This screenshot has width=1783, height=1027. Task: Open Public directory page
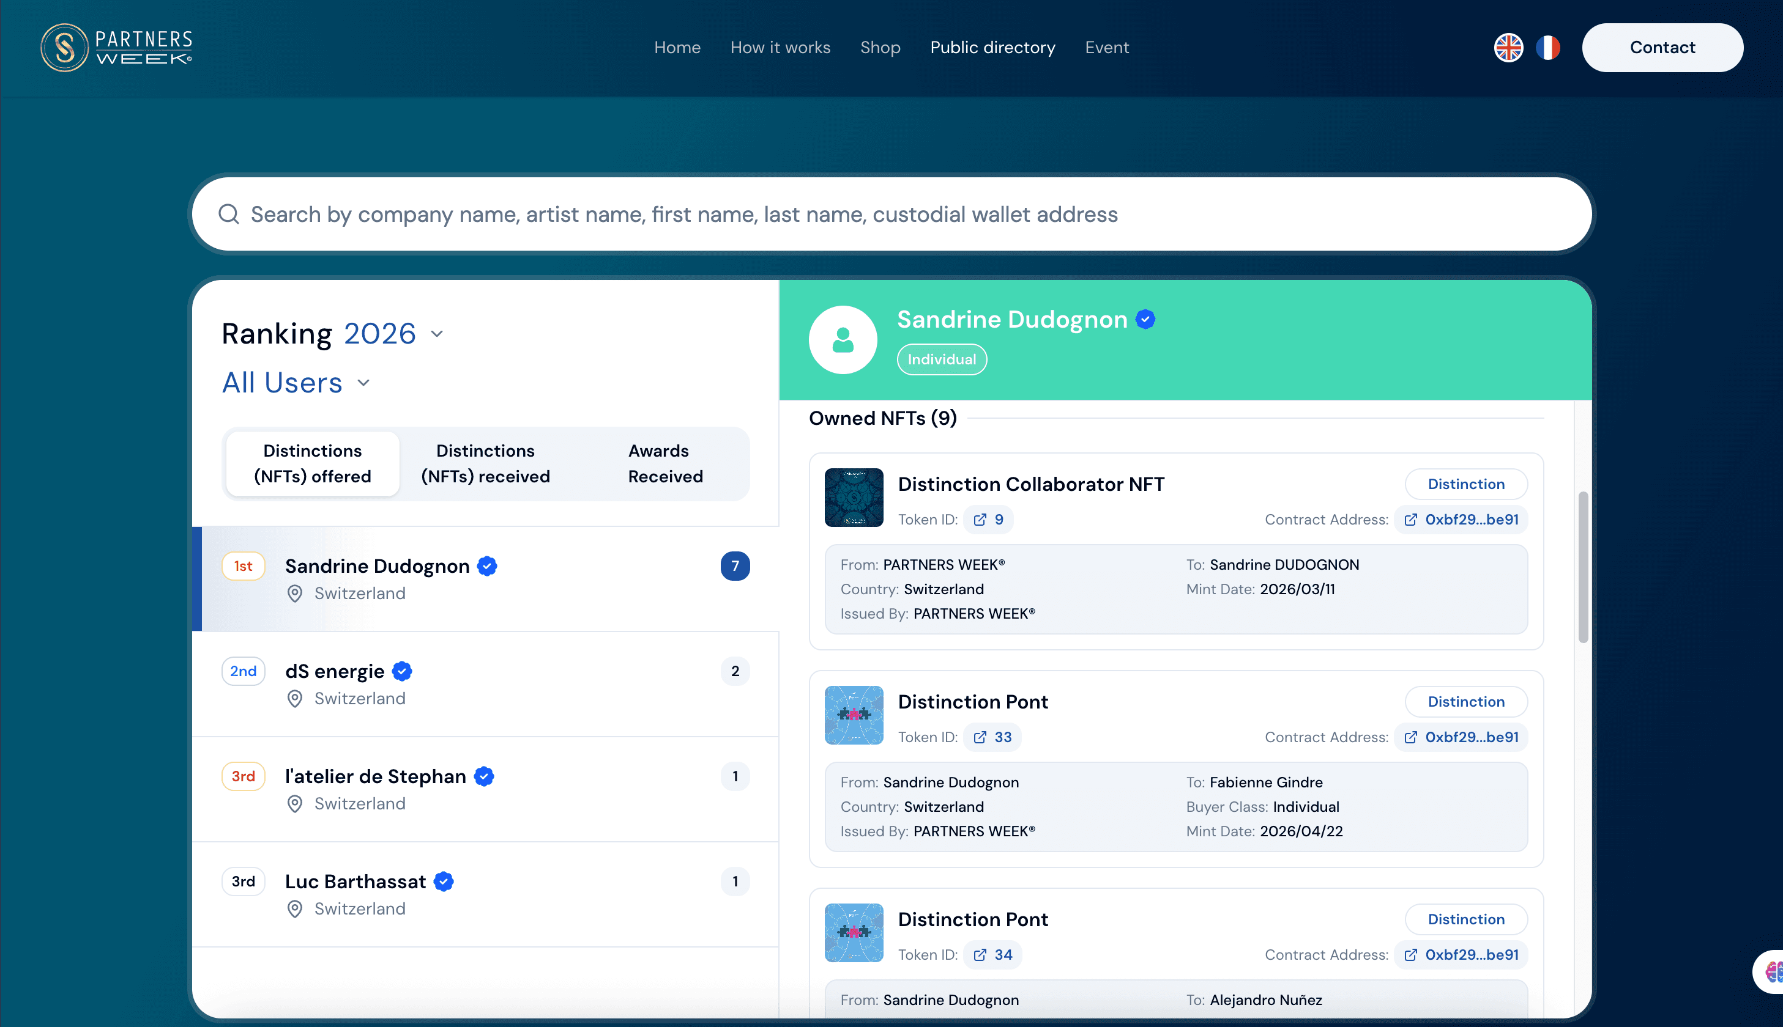[992, 47]
